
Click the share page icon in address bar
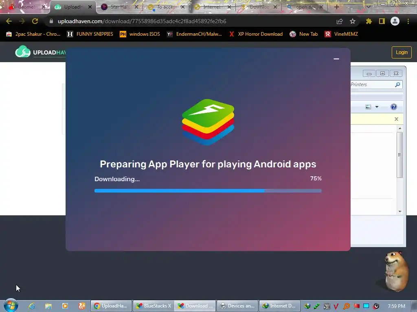340,21
